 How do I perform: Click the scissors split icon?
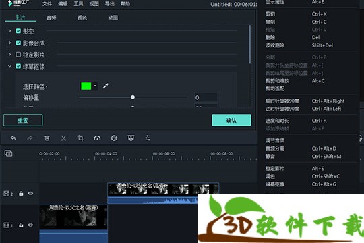click(x=63, y=138)
